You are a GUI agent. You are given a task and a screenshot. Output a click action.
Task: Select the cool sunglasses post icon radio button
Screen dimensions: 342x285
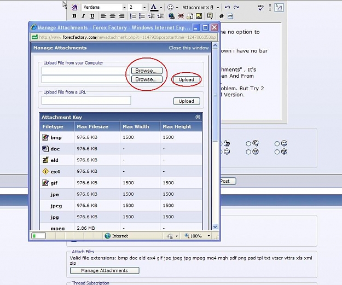(x=248, y=152)
